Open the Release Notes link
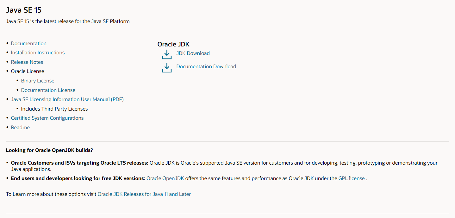 click(27, 62)
